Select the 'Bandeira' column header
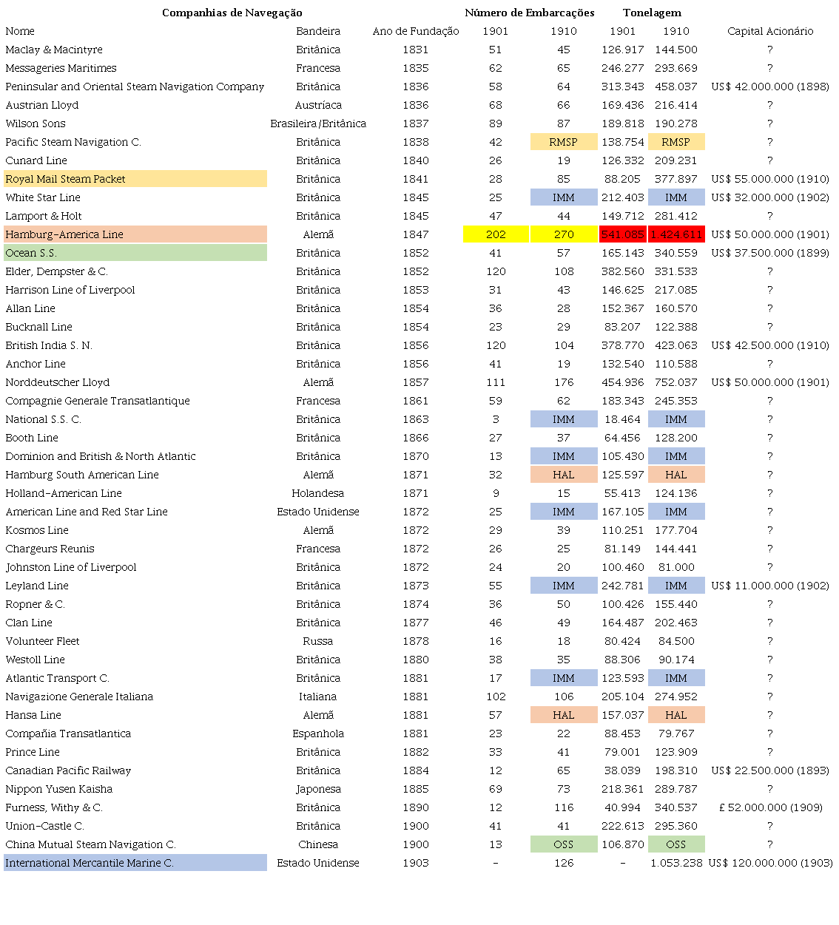 318,31
